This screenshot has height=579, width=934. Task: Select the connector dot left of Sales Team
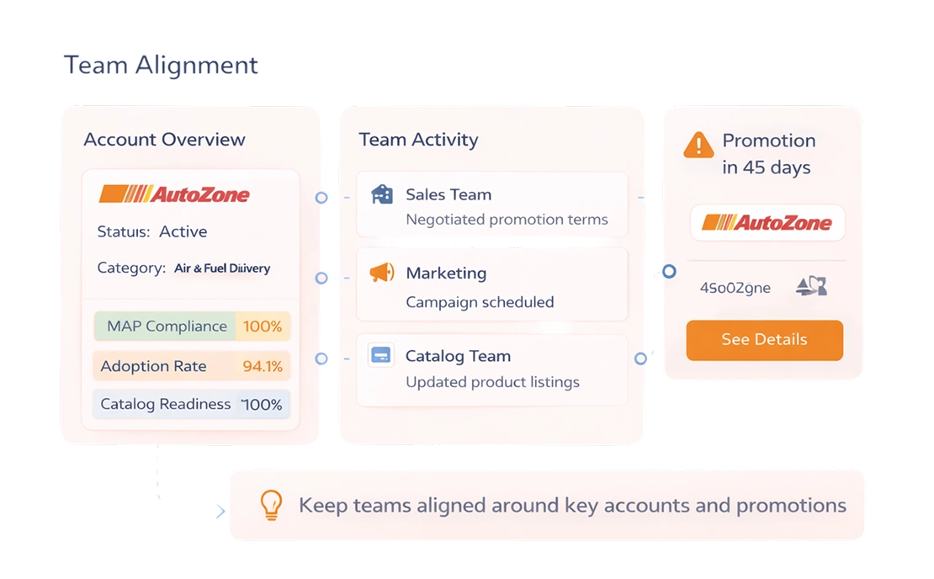(321, 198)
